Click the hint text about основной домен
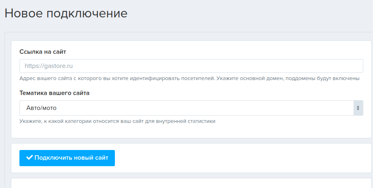The height and width of the screenshot is (188, 373). click(x=189, y=78)
